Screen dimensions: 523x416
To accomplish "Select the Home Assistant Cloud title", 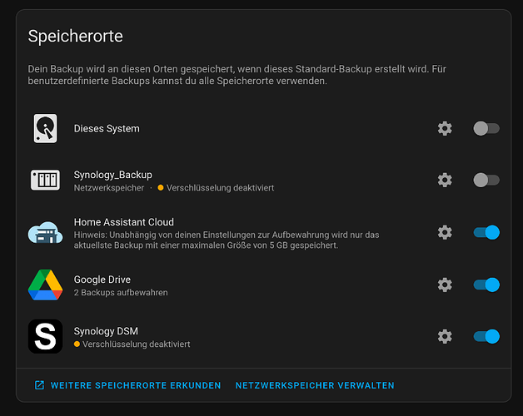I will (124, 222).
